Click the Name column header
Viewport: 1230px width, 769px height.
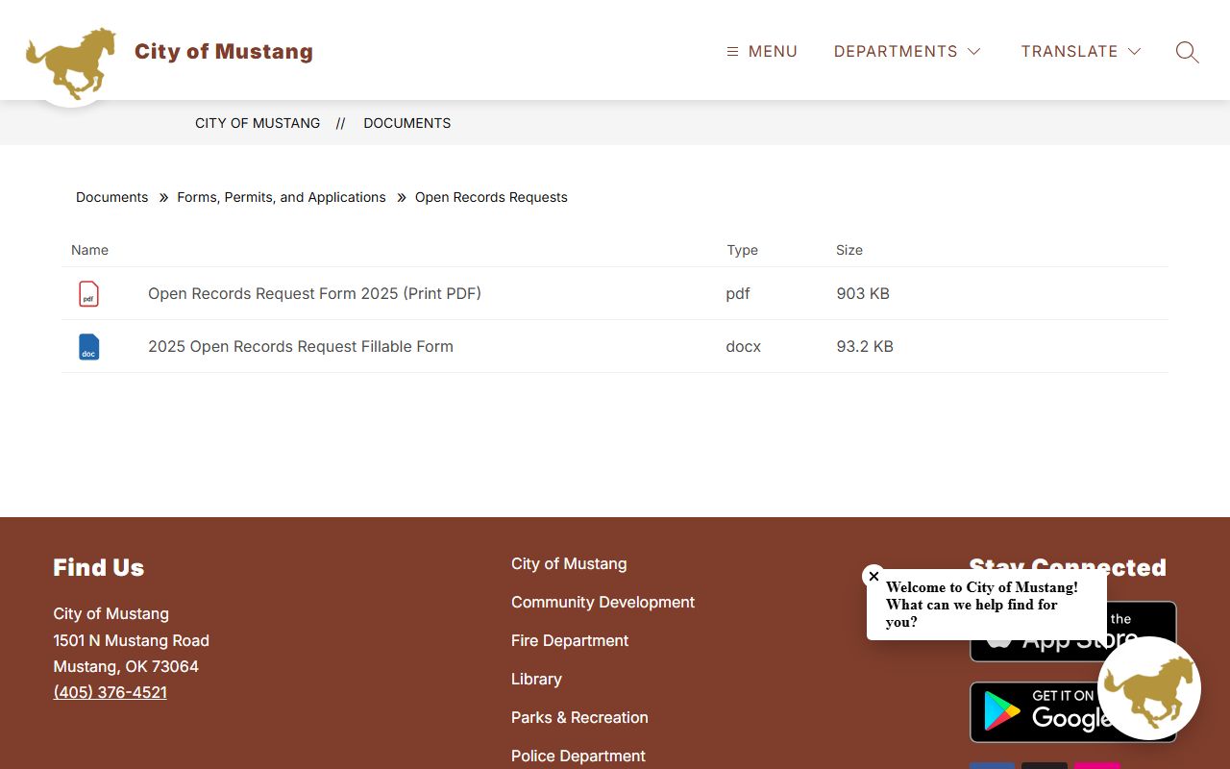(x=90, y=250)
